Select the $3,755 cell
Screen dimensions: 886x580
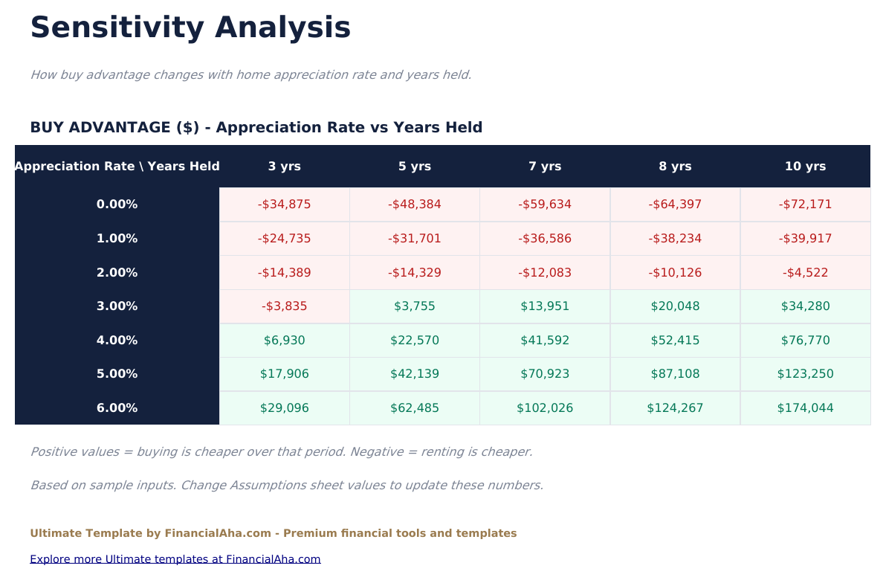pos(415,306)
